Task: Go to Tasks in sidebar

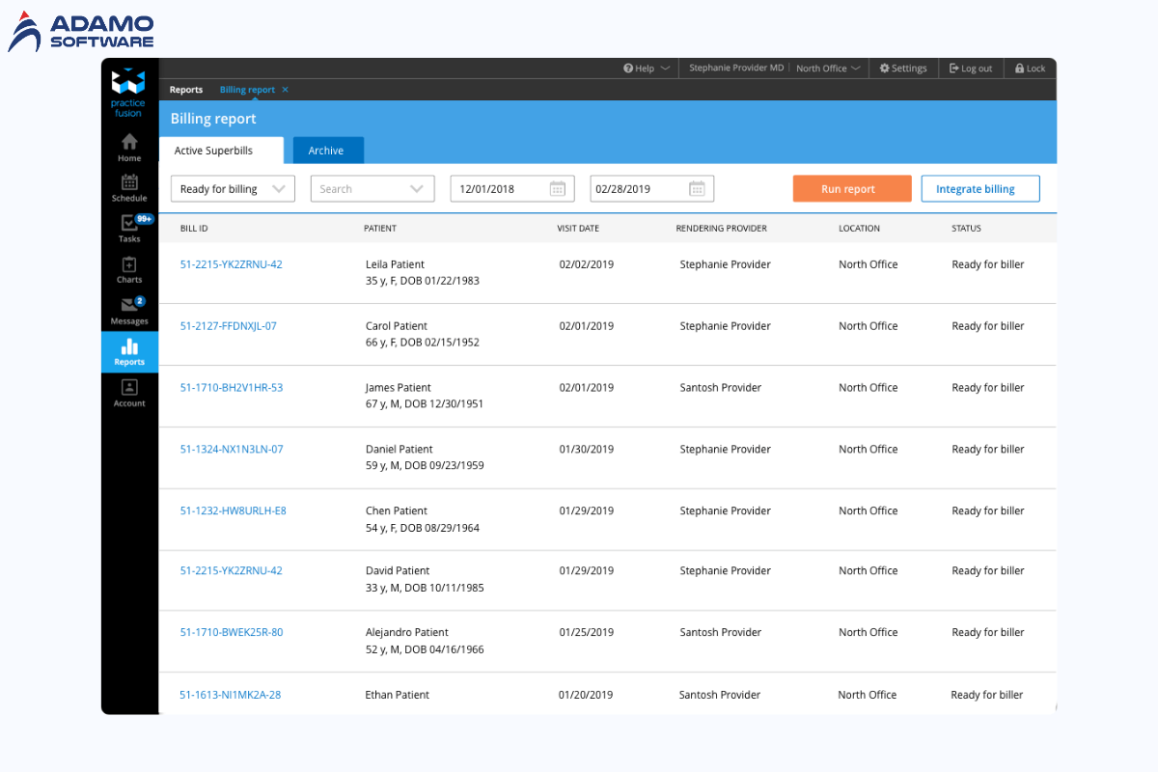Action: click(x=129, y=228)
